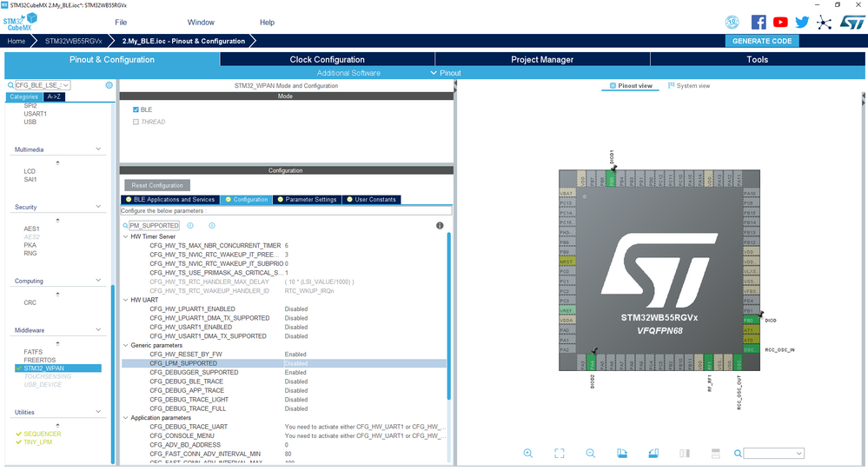Collapse the Multimedia category

(98, 149)
